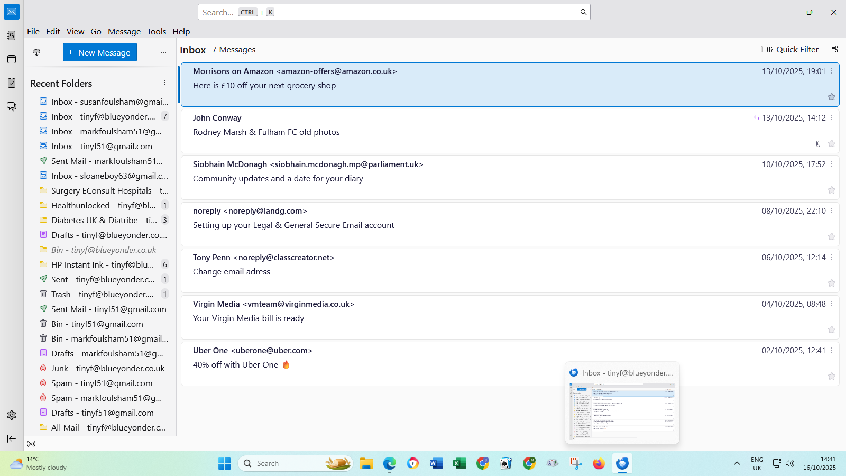
Task: Open the Chat space
Action: (x=12, y=107)
